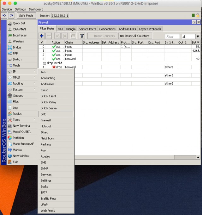Open CAPsMAN in the sidebar
The width and height of the screenshot is (202, 215).
[x=22, y=29]
